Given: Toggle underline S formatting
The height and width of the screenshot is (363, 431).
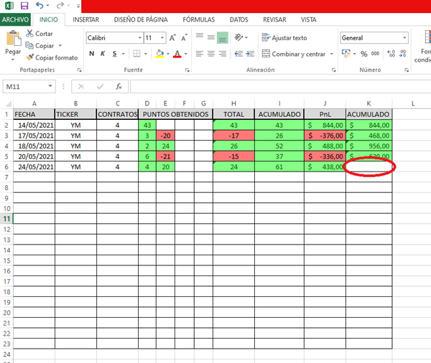Looking at the screenshot, I should tap(114, 54).
